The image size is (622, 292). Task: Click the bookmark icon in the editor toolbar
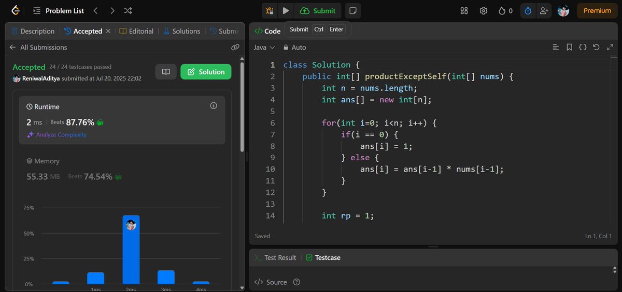tap(569, 47)
